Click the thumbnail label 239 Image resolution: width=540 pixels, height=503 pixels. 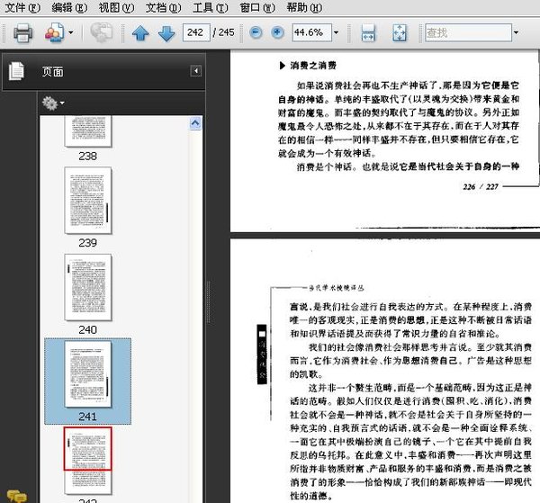(x=88, y=243)
